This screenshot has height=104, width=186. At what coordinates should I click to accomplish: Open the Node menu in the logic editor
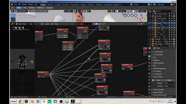[56, 24]
